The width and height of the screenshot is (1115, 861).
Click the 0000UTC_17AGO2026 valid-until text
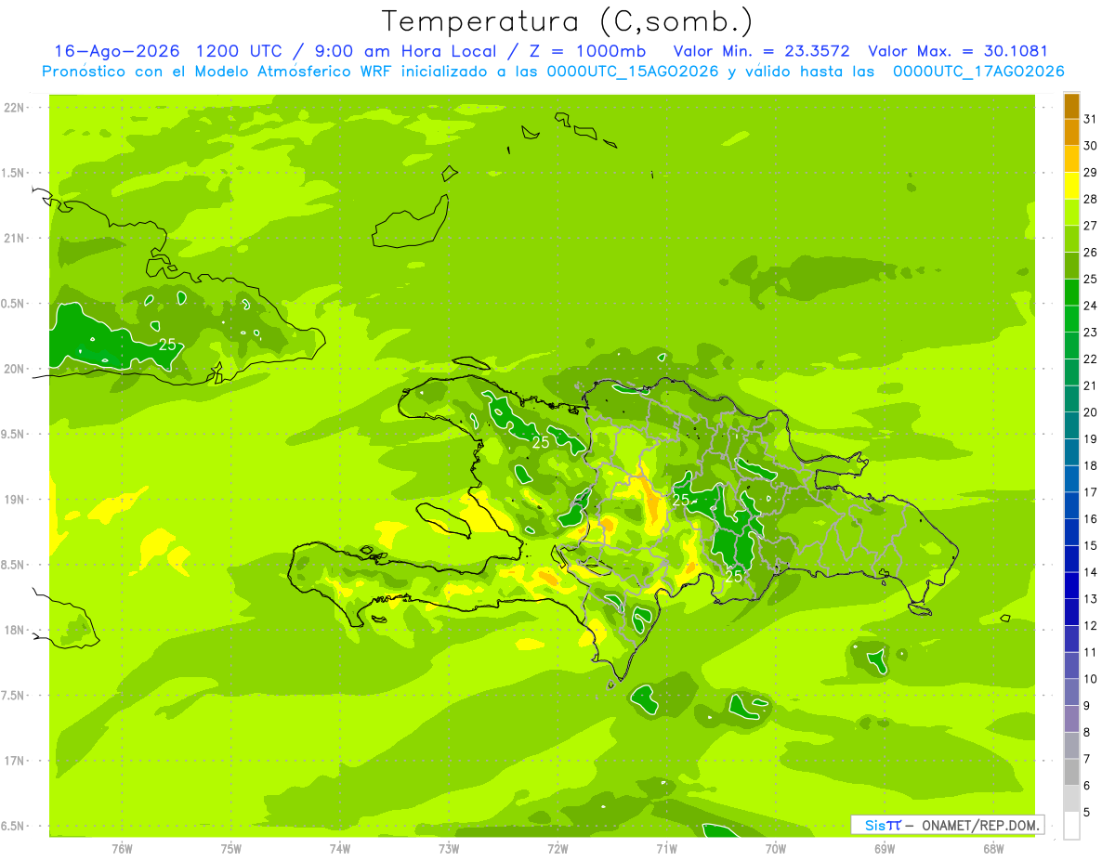[x=978, y=72]
